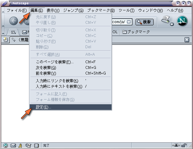Select このページを検索(F)... menu entry
Image resolution: width=193 pixels, height=149 pixels.
[71, 62]
